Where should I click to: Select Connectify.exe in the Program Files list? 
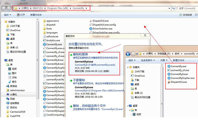point(52,44)
